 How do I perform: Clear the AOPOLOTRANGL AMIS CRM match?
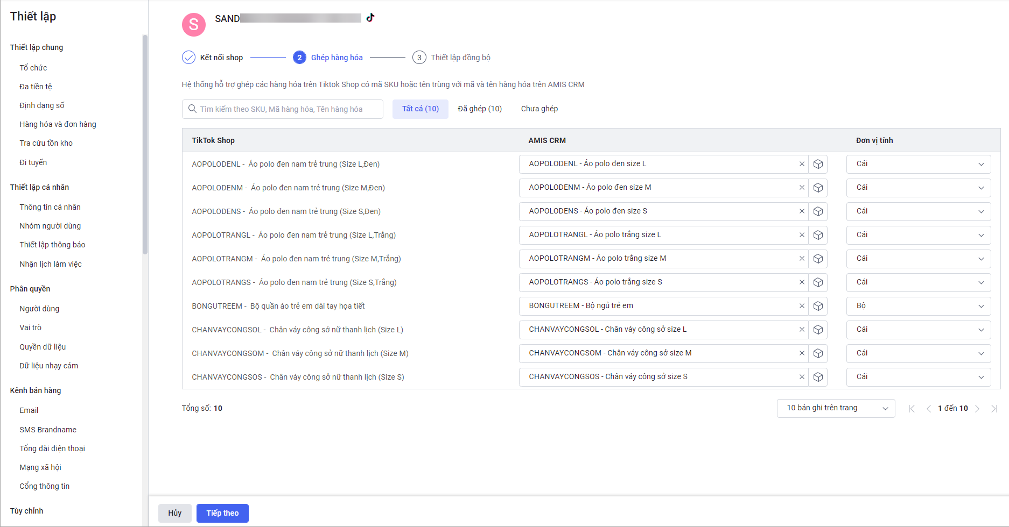click(x=802, y=235)
